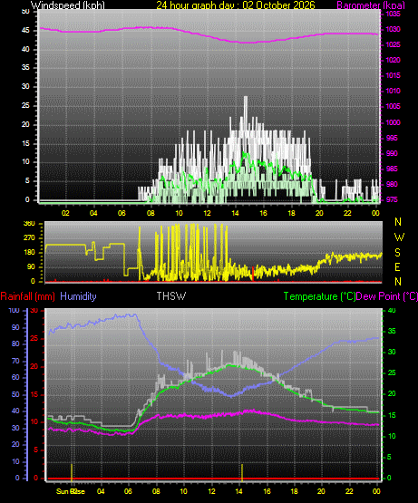Click the "180" wind direction axis value
This screenshot has width=418, height=503.
pyautogui.click(x=29, y=253)
